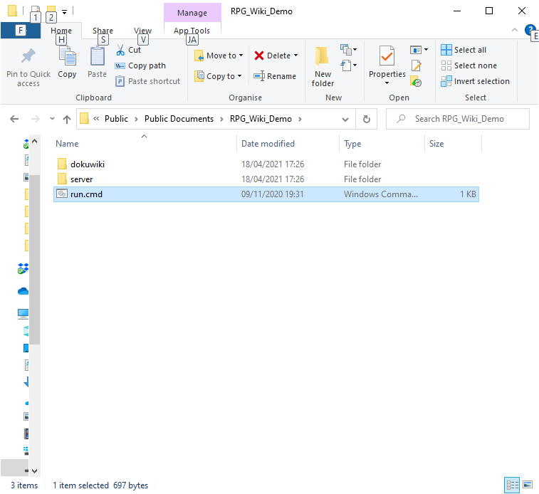
Task: Click Select none
Action: pos(469,65)
